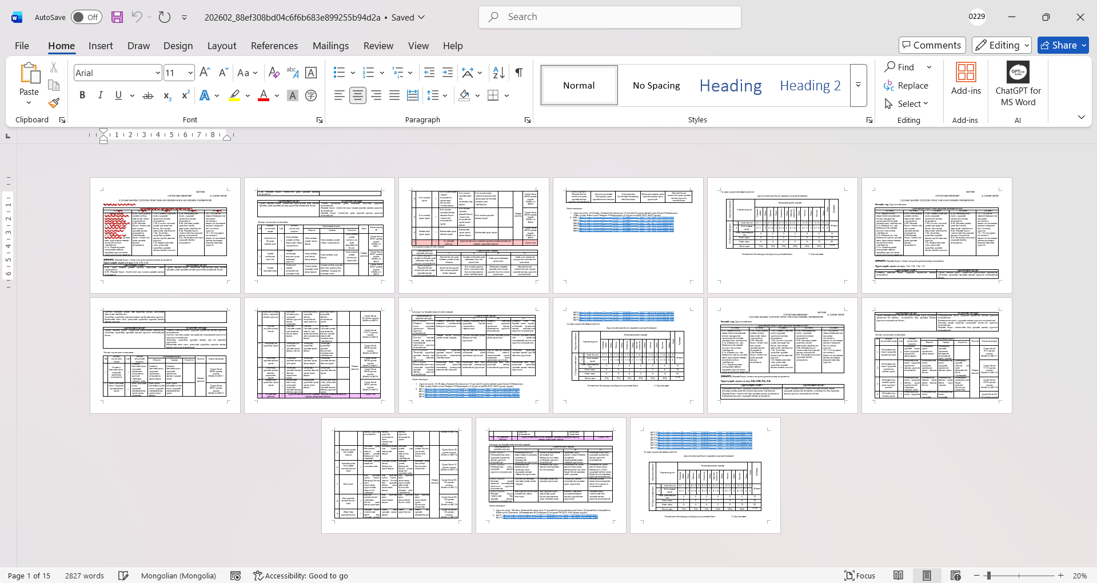Clear all formatting icon
This screenshot has height=583, width=1097.
coord(274,73)
